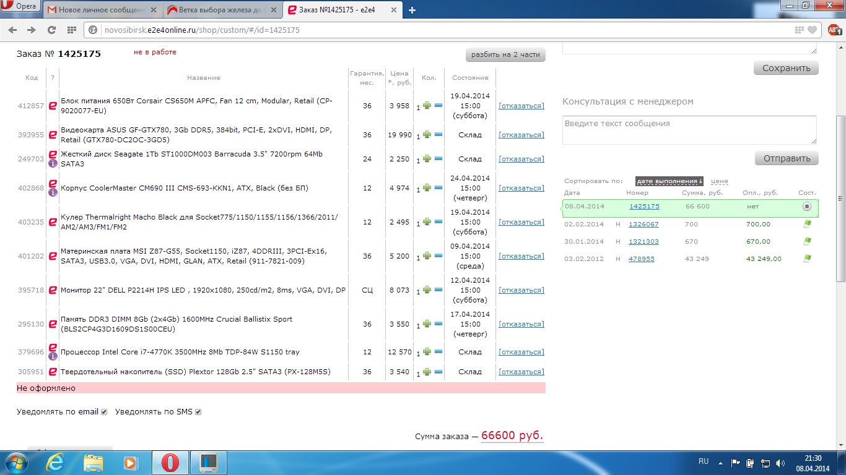Viewport: 846px width, 475px height.
Task: Increase quantity of the Intel Core i7-4770K
Action: click(x=427, y=353)
